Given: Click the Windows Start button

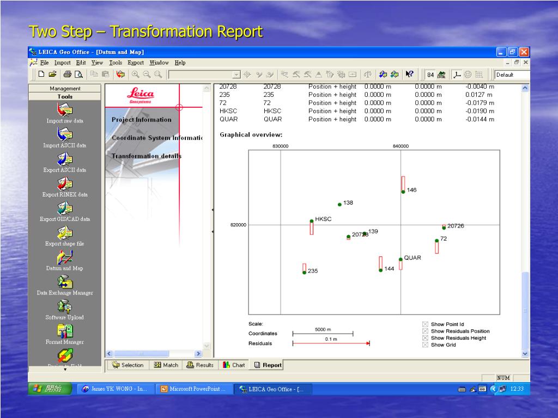Looking at the screenshot, I should (50, 389).
